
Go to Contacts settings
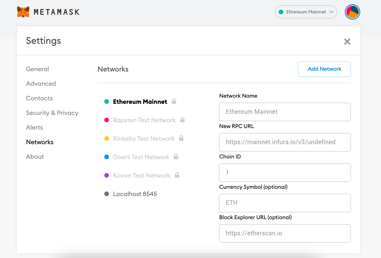[x=39, y=98]
